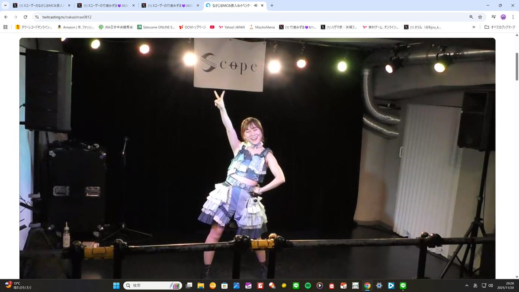Open Yahoo! JAPAN bookmark
This screenshot has width=519, height=292.
click(232, 27)
